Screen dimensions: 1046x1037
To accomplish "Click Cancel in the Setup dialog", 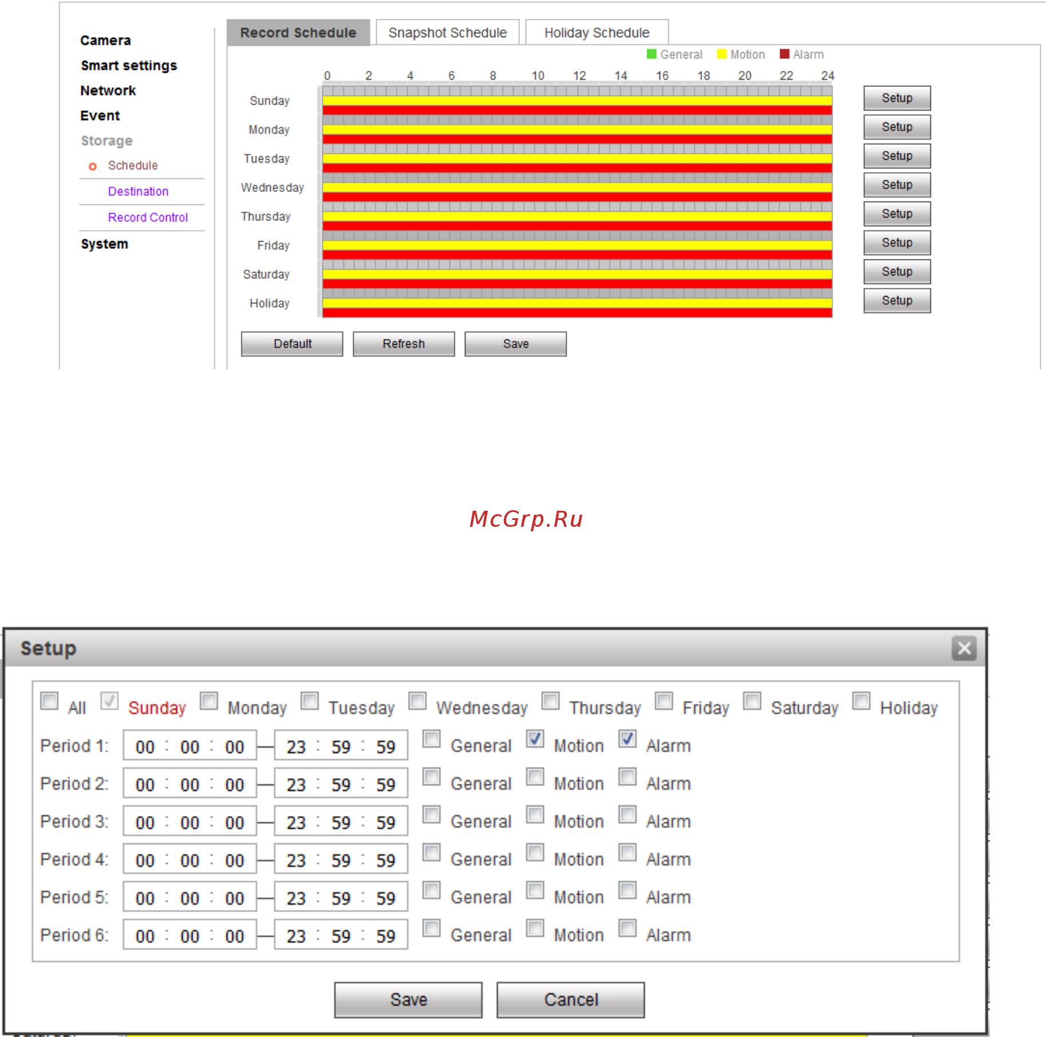I will [x=571, y=1000].
